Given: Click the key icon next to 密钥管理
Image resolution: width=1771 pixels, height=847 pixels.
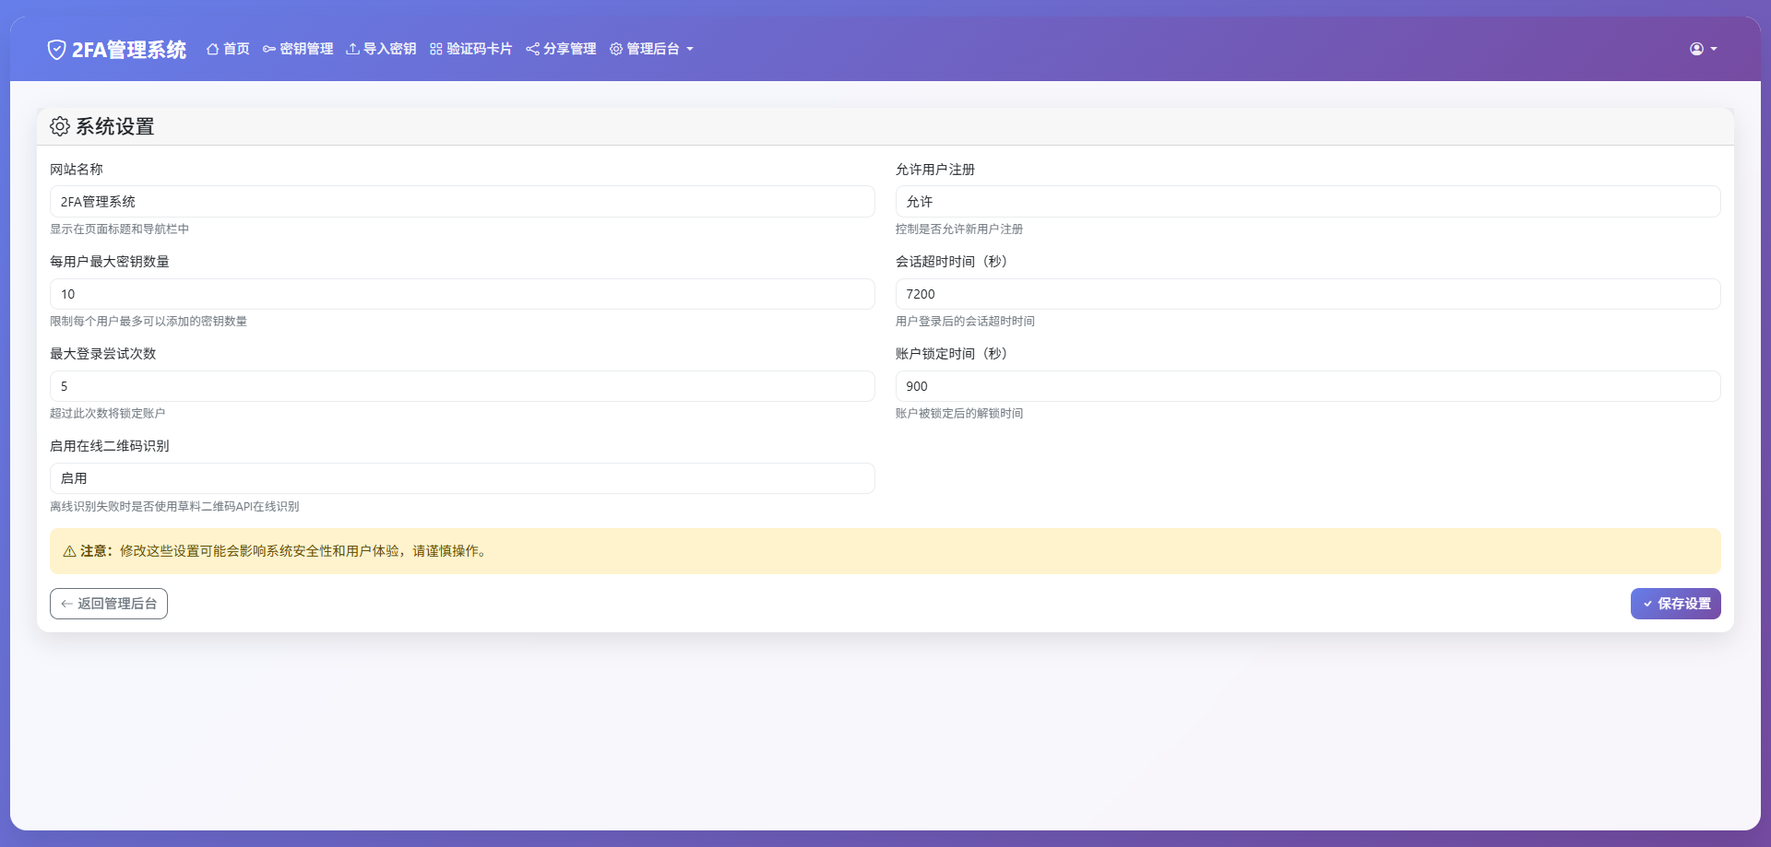Looking at the screenshot, I should [x=267, y=49].
